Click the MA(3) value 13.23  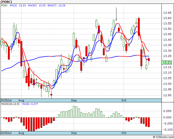[x=23, y=6]
